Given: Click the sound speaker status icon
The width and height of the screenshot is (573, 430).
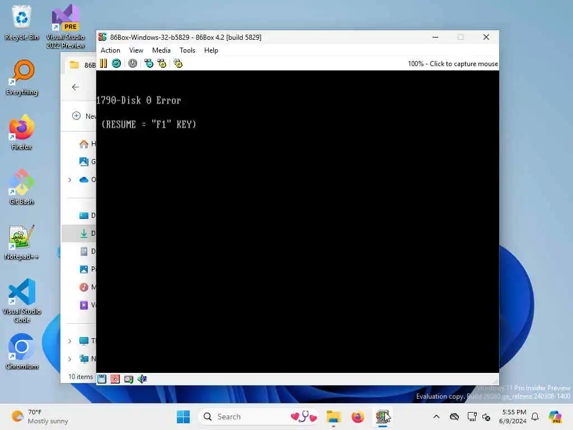Looking at the screenshot, I should [142, 379].
